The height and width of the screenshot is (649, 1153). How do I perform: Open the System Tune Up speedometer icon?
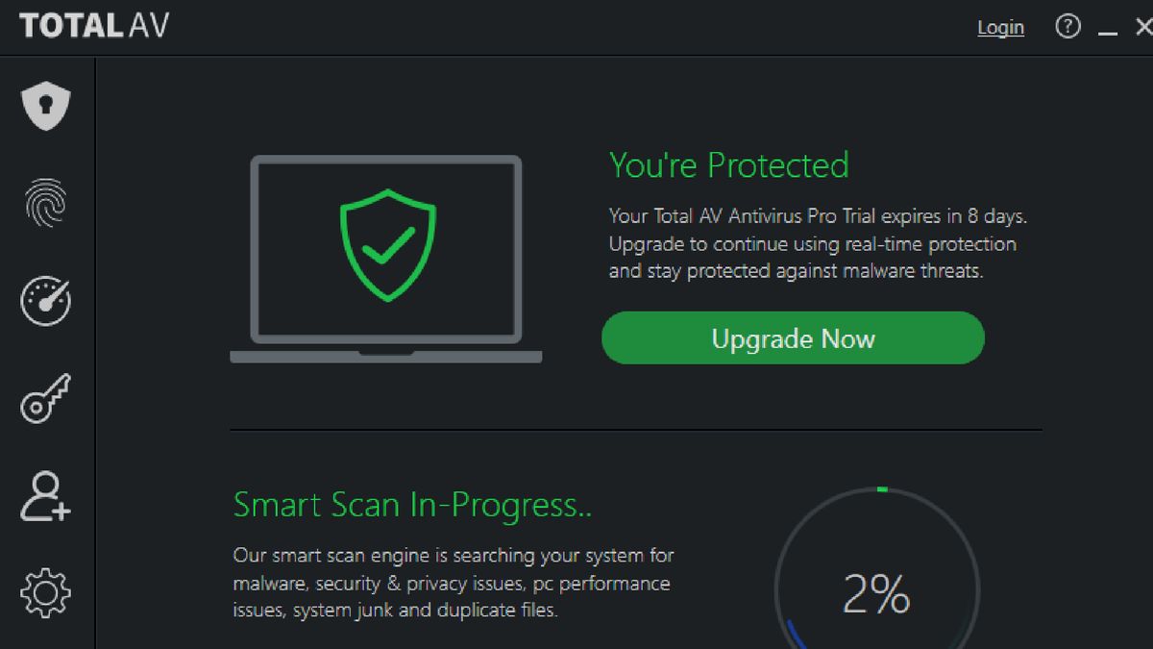point(45,300)
